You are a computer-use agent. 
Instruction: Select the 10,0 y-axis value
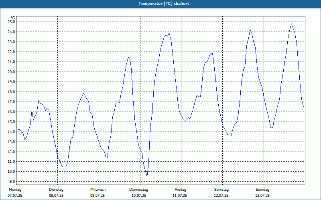[x=11, y=172]
